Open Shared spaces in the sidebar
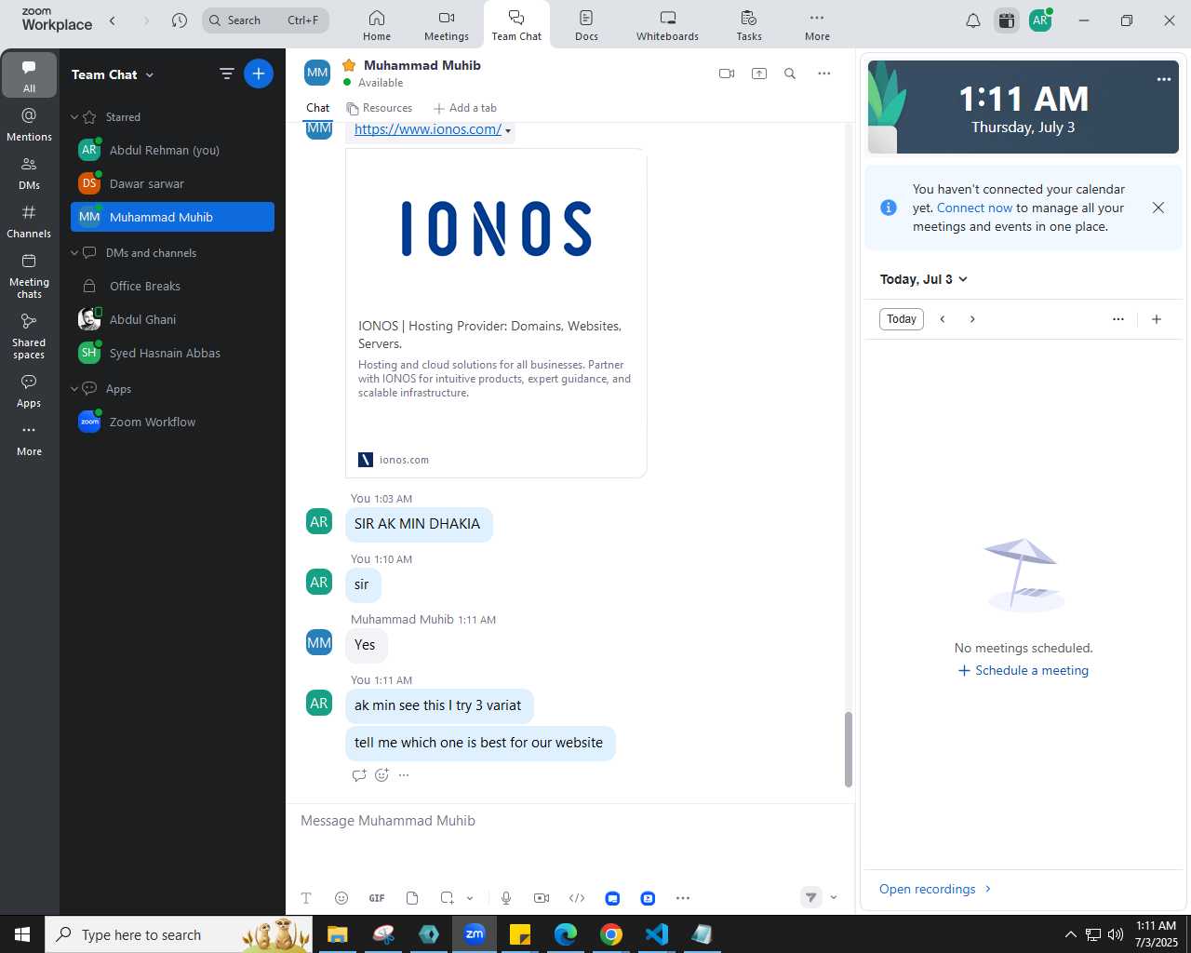The image size is (1191, 953). pyautogui.click(x=29, y=336)
